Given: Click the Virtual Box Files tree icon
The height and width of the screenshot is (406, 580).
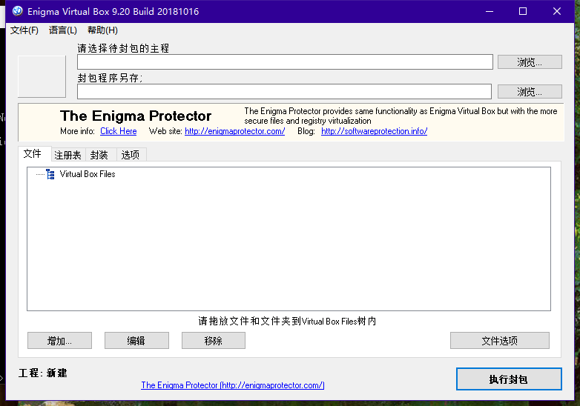Looking at the screenshot, I should 50,174.
